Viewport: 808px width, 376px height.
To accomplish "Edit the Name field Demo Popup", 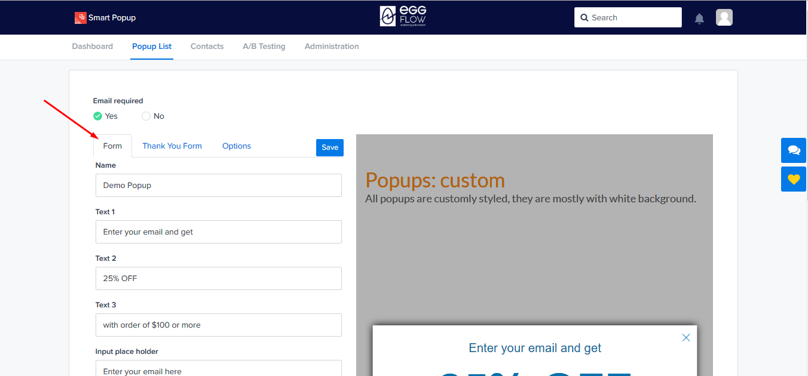I will (219, 186).
